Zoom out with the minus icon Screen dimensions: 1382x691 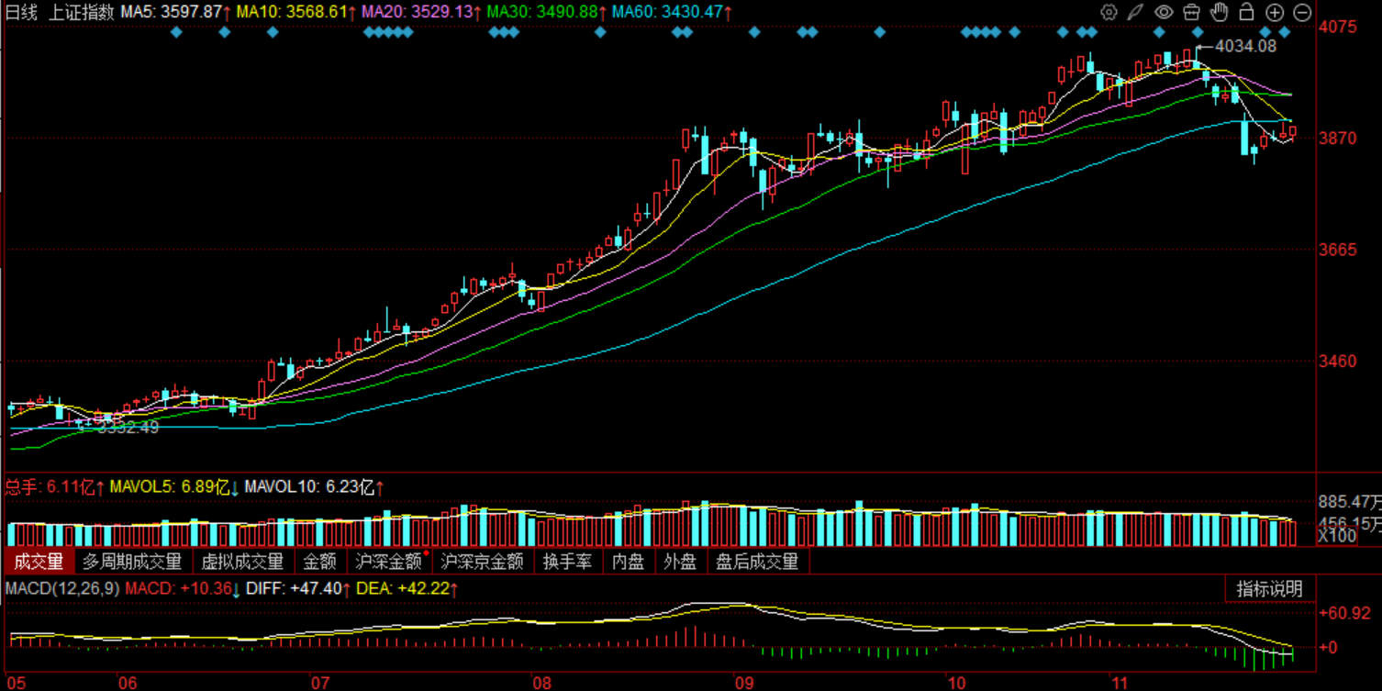click(1302, 13)
